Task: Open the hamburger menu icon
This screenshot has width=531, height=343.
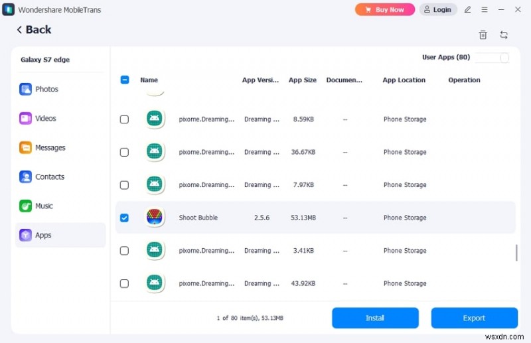Action: tap(485, 10)
